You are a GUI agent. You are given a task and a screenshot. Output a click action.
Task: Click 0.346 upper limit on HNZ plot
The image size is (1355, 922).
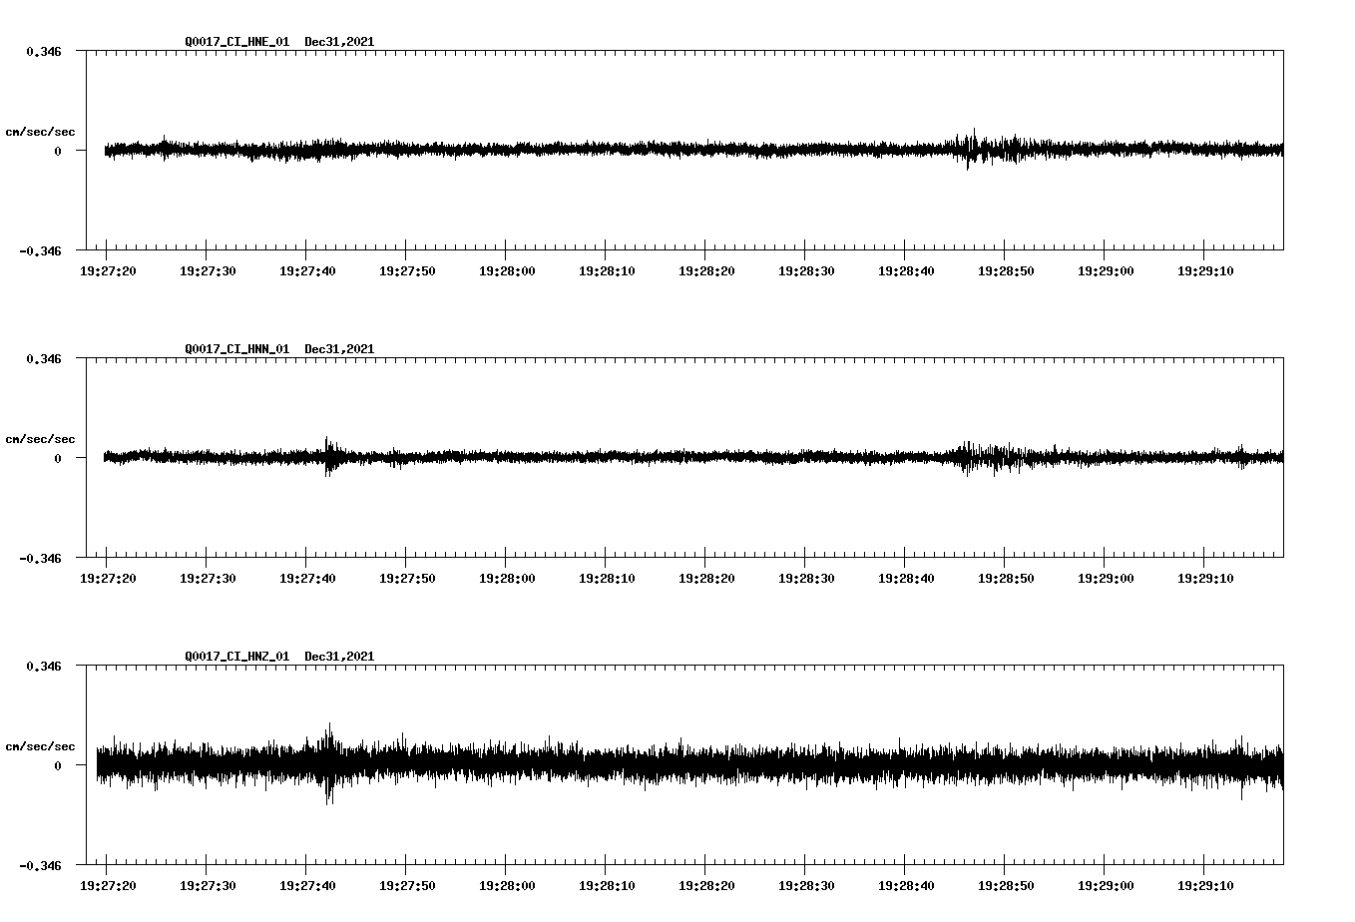(x=44, y=666)
